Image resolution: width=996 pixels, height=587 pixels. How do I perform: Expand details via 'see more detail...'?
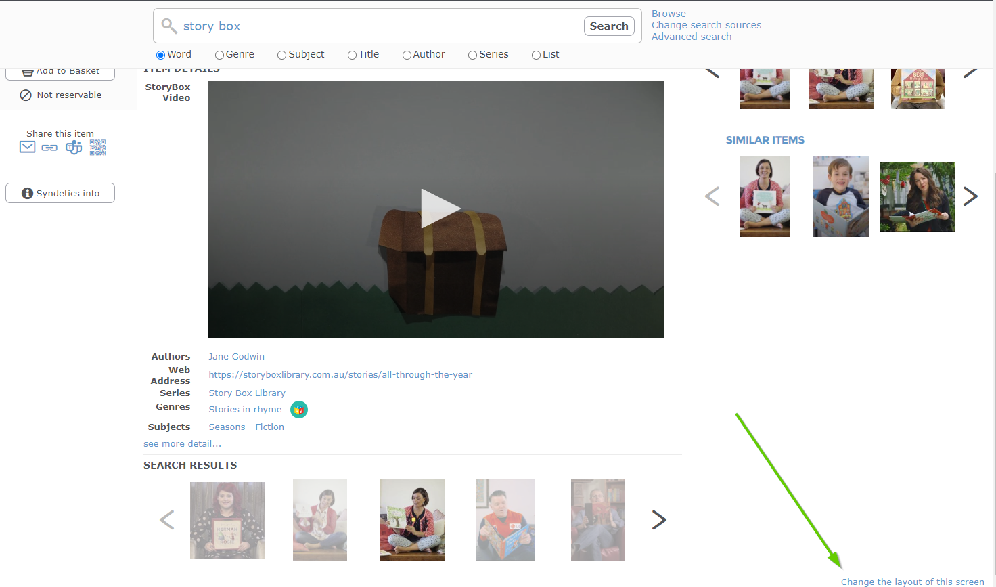point(182,444)
